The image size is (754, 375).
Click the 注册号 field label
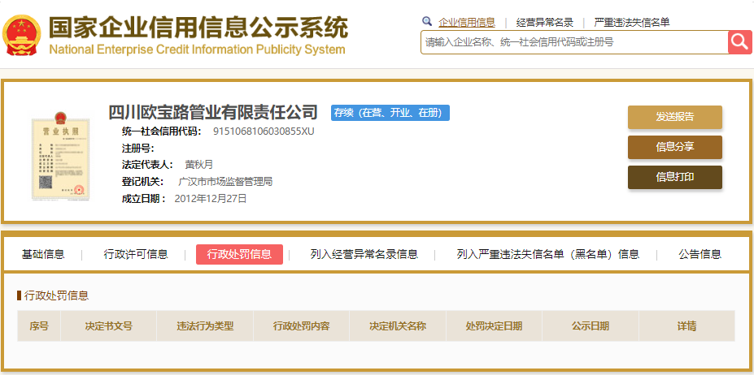[x=138, y=149]
